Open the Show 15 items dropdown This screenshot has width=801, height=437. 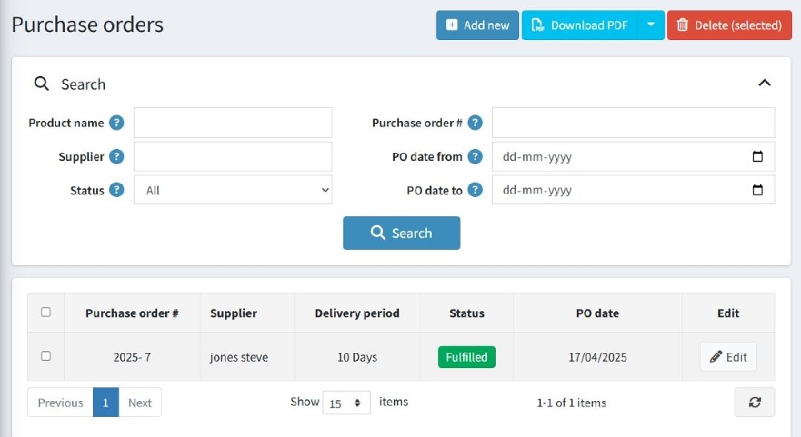(346, 403)
